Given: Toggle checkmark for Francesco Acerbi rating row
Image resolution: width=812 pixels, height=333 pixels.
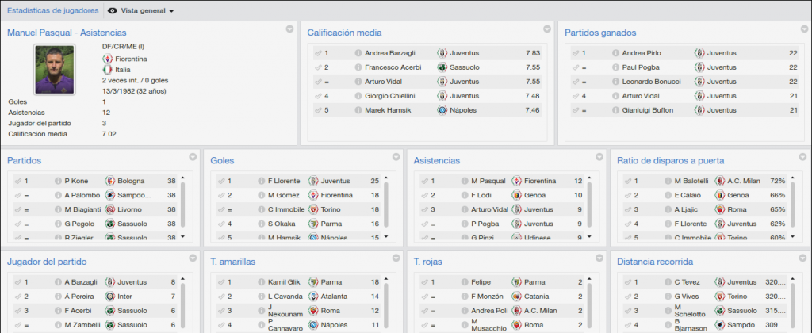Looking at the screenshot, I should coord(318,67).
